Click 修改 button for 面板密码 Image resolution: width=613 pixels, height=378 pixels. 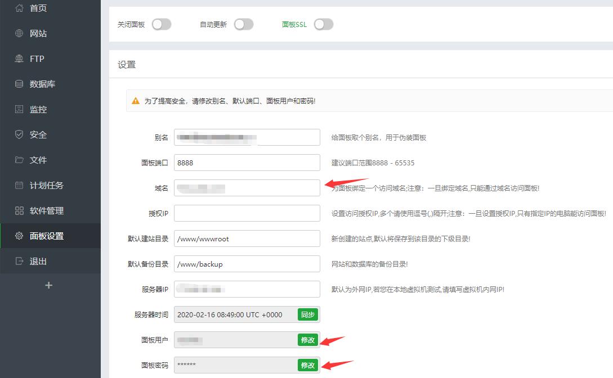[x=308, y=366]
